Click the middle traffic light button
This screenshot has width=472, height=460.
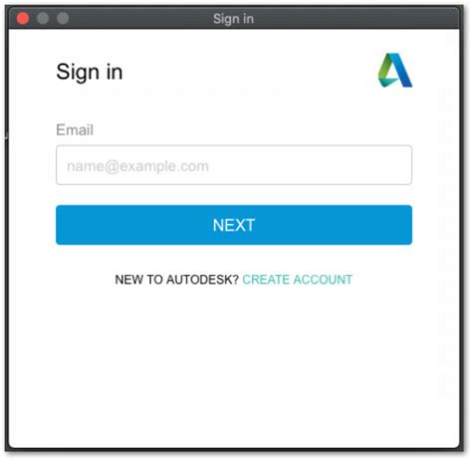[43, 18]
